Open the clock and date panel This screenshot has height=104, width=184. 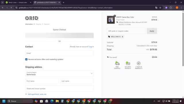(x=175, y=101)
